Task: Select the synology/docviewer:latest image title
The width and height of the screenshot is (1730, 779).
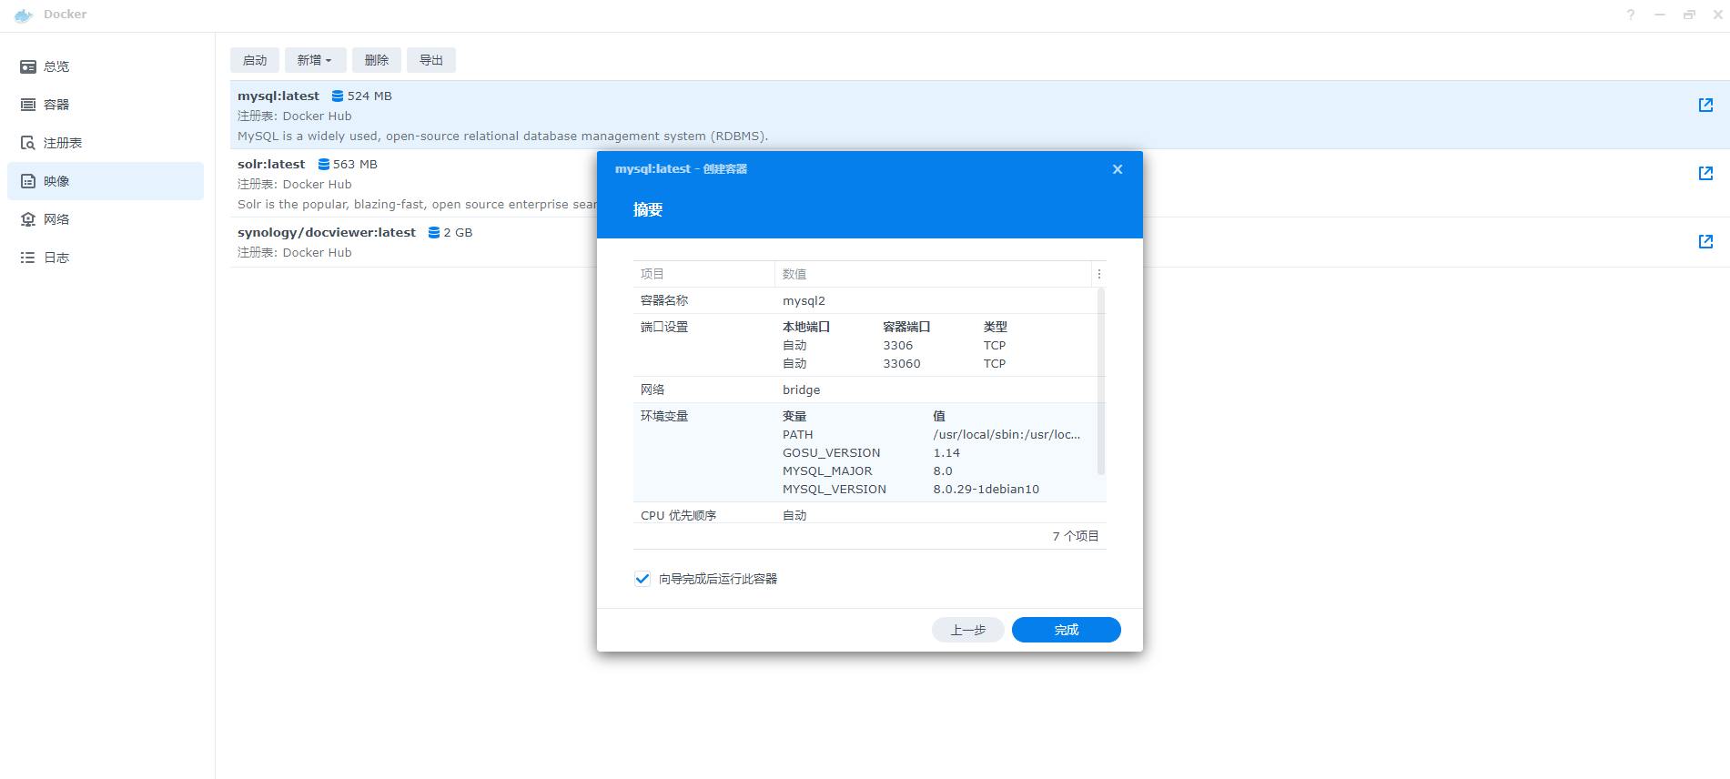Action: click(327, 232)
